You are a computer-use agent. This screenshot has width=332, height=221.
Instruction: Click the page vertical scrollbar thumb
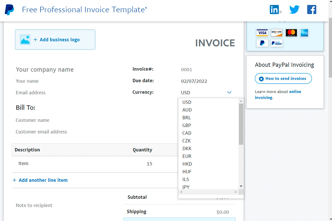click(x=330, y=47)
